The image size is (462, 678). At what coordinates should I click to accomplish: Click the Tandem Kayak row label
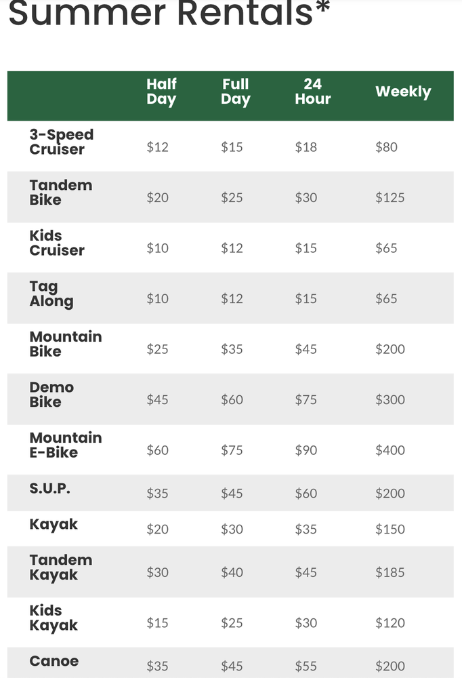pos(61,567)
